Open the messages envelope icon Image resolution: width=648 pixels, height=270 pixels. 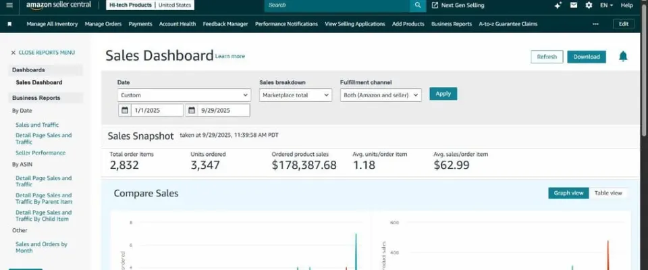tap(574, 5)
